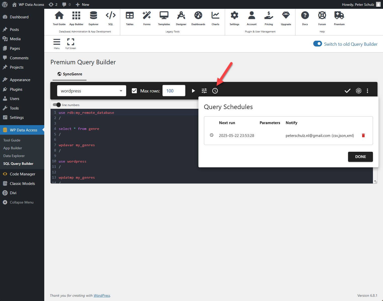This screenshot has height=301, width=383.
Task: Open the WordPress logo menu
Action: tap(5, 5)
